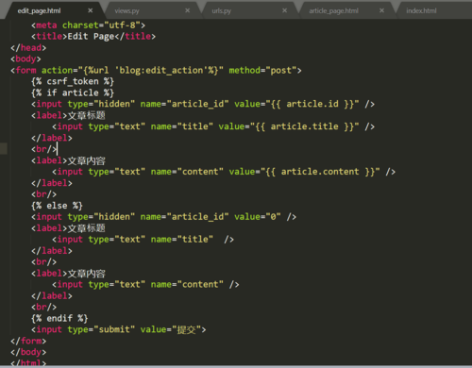Viewport: 472px width, 368px height.
Task: Click the opening body tag
Action: (x=25, y=59)
